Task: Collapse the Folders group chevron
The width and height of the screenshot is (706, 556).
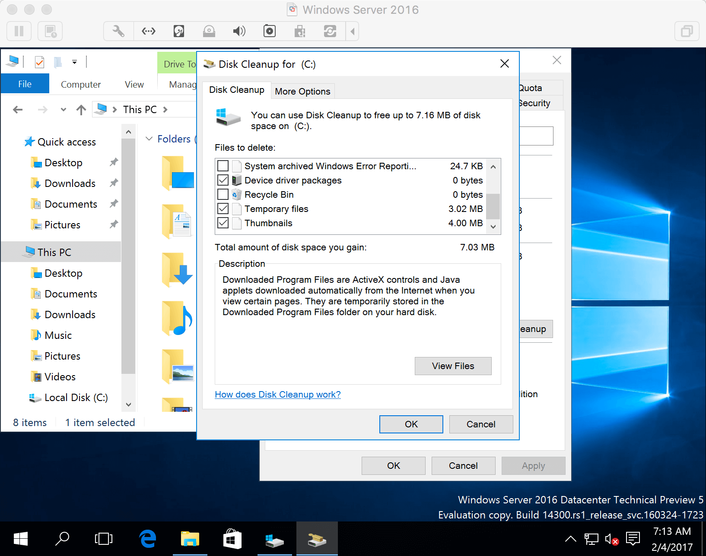Action: [x=149, y=139]
